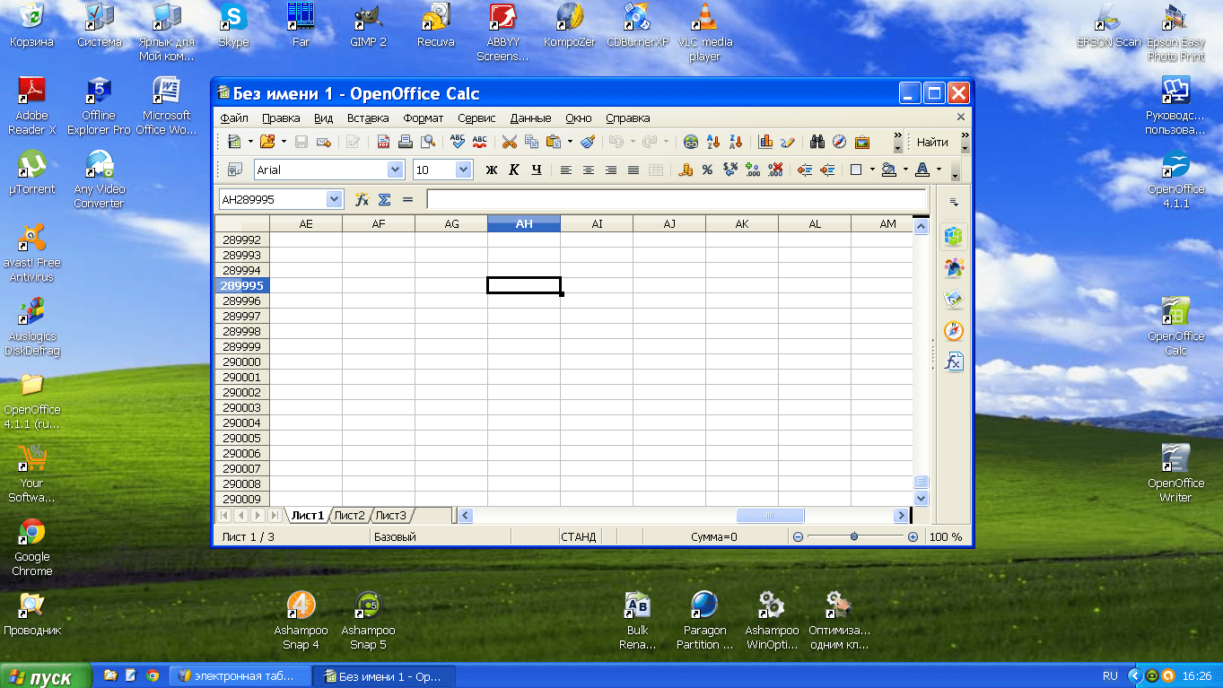The width and height of the screenshot is (1223, 688).
Task: Open the Формат menu
Action: [424, 118]
